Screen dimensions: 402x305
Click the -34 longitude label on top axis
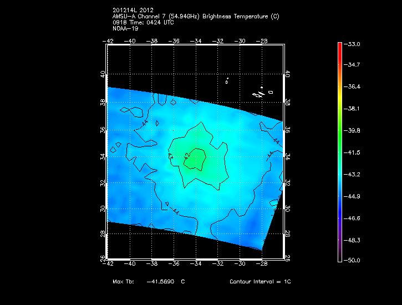point(196,40)
